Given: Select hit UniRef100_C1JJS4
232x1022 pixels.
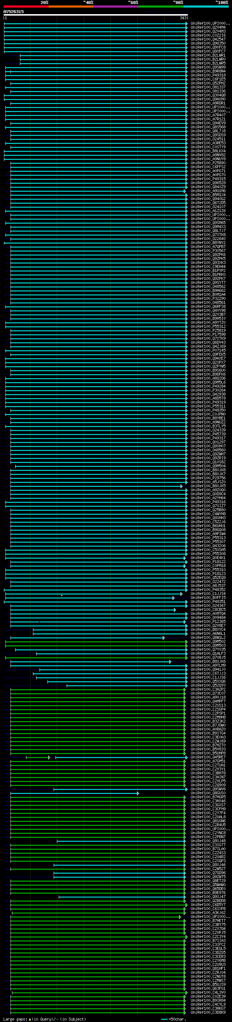Looking at the screenshot, I should tap(208, 593).
